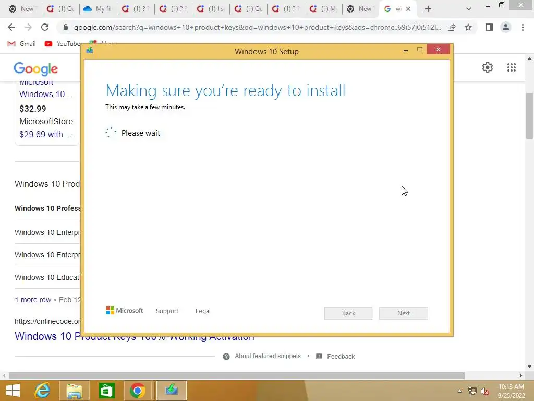The image size is (534, 401).
Task: Open the $32.99 Windows 10 product link
Action: coord(46,94)
